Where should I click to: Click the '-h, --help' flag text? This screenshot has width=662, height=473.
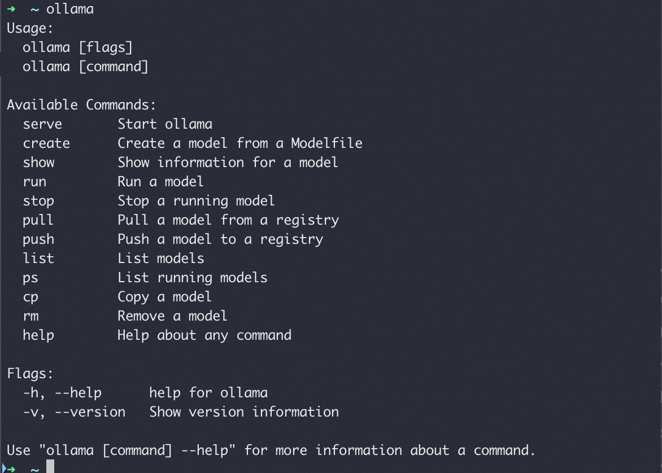tap(62, 393)
